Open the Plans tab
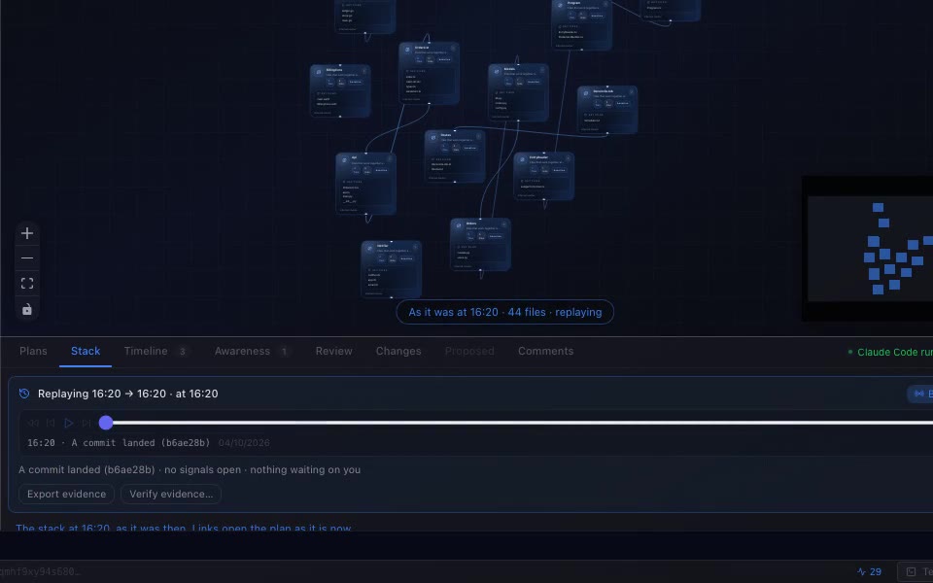The height and width of the screenshot is (583, 933). click(x=33, y=351)
